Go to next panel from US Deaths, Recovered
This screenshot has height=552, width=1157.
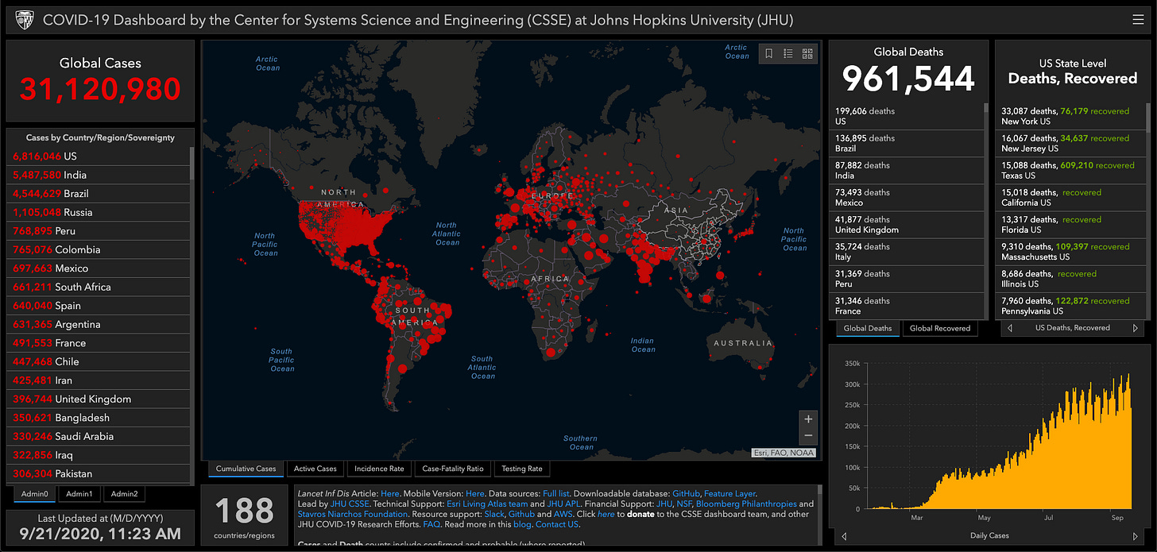tap(1136, 328)
